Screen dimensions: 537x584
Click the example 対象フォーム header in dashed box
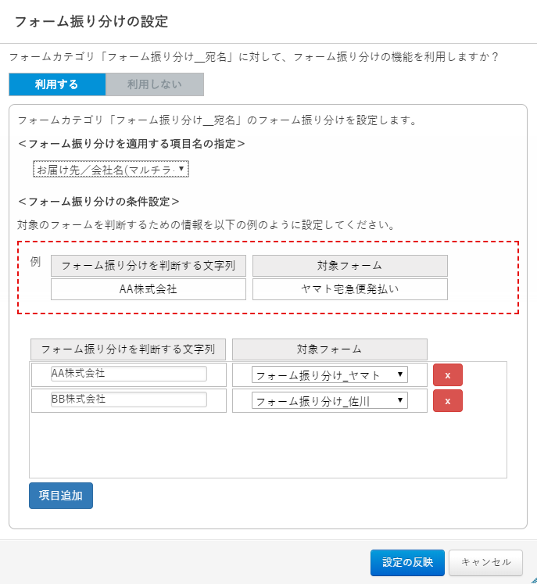[x=350, y=266]
